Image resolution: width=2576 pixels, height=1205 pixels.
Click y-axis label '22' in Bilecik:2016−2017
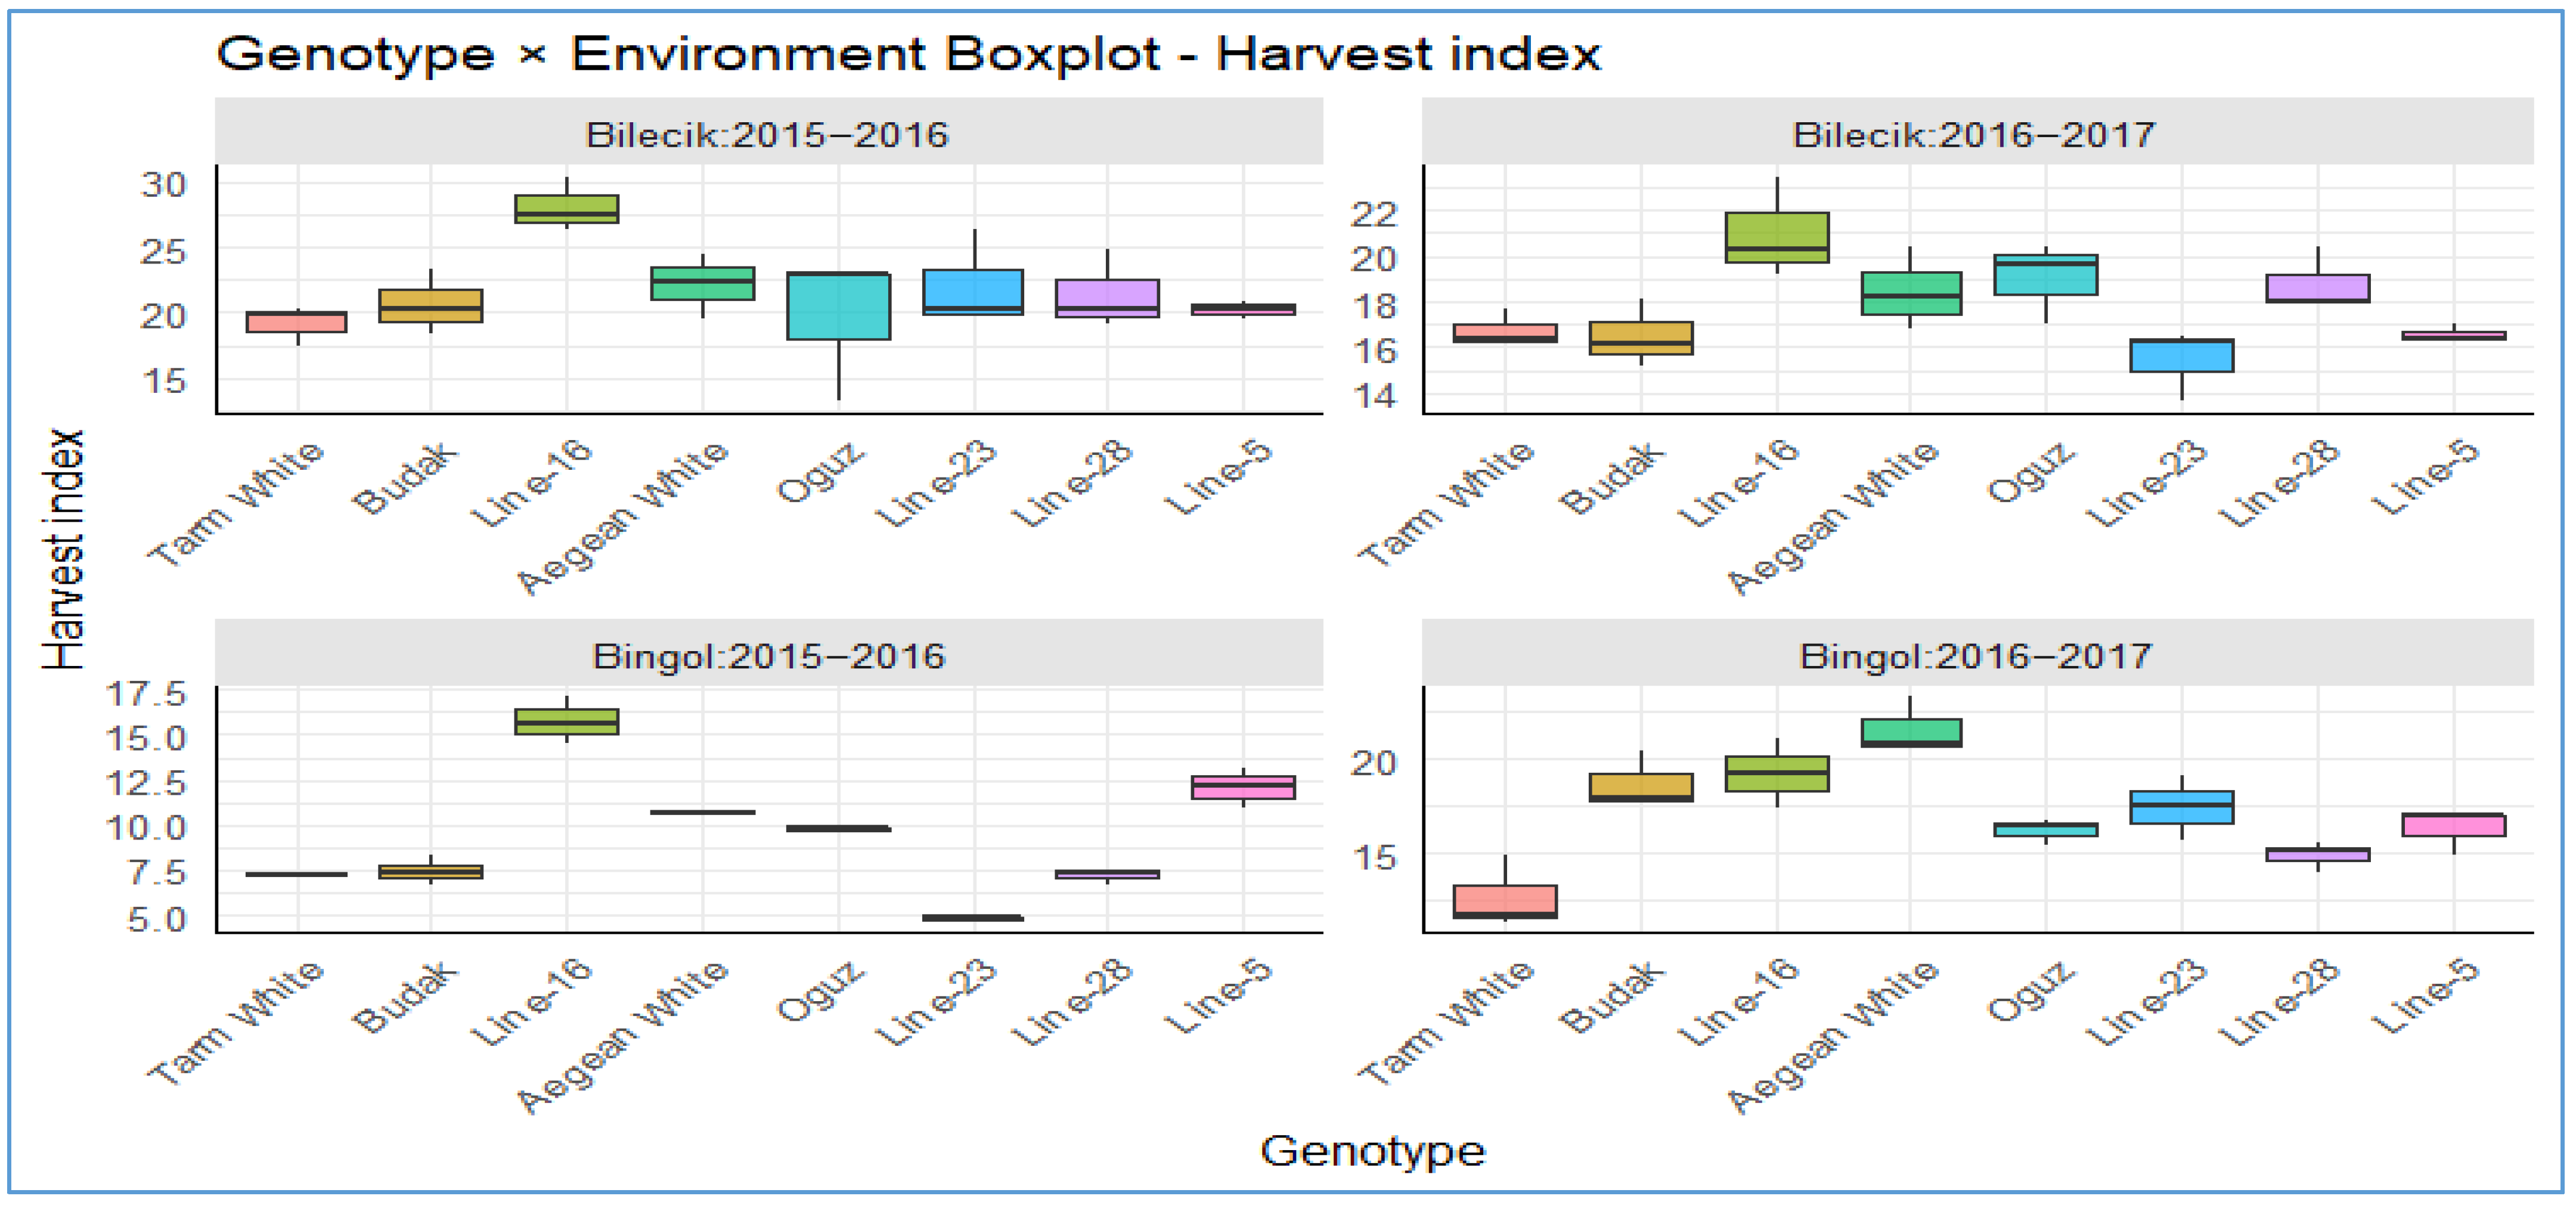pyautogui.click(x=1374, y=213)
